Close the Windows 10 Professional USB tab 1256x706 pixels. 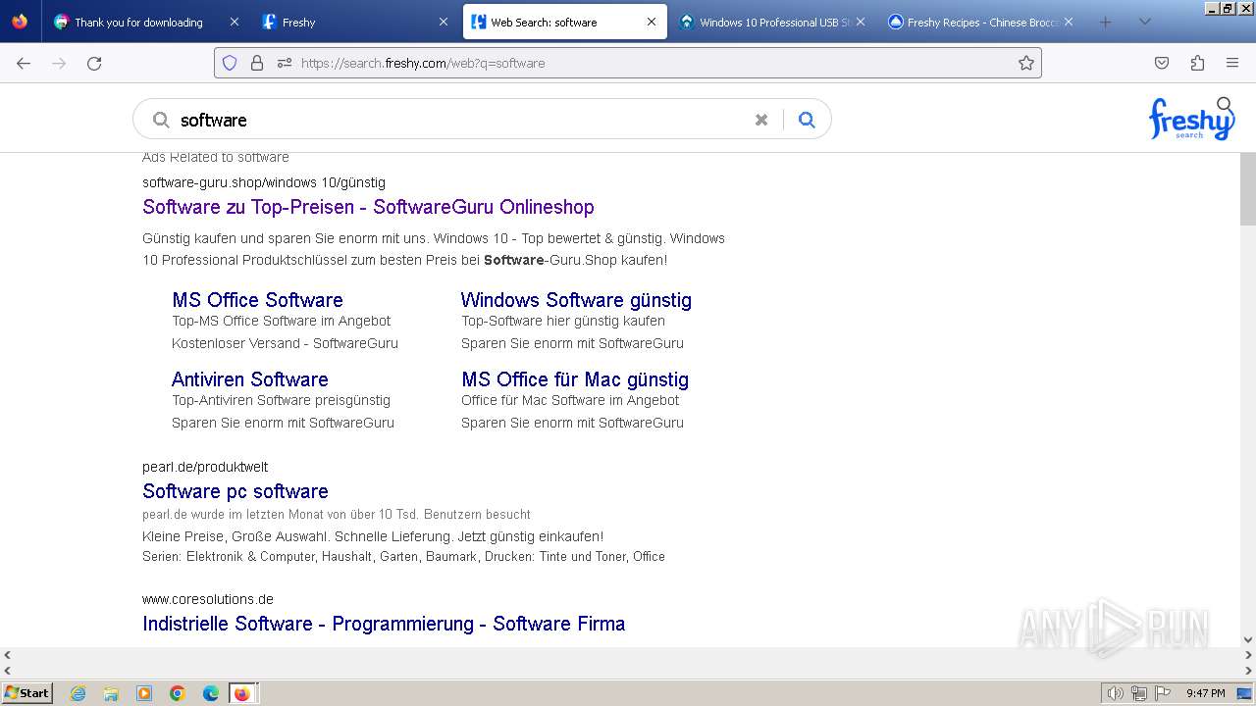(861, 22)
